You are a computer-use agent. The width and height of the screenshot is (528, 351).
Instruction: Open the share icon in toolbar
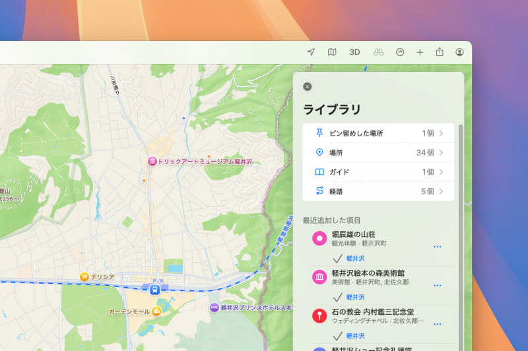pos(440,52)
